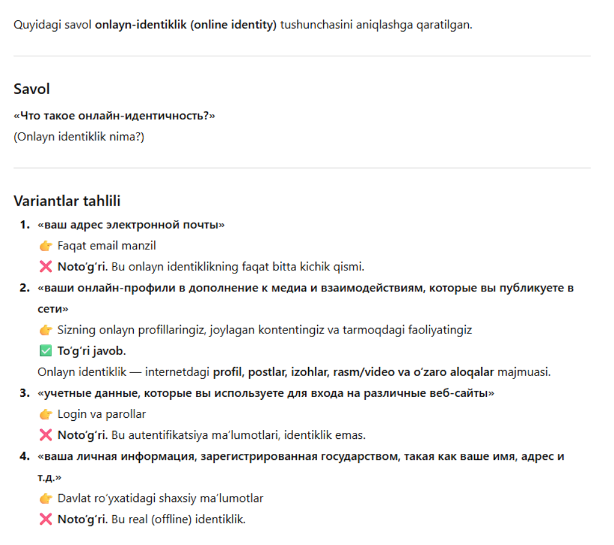Click the bold phrase "onlayn-identiklik (online identity)"
The height and width of the screenshot is (545, 614).
click(x=186, y=26)
